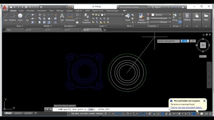Activate the Match Properties tool
214x120 pixels.
click(141, 18)
